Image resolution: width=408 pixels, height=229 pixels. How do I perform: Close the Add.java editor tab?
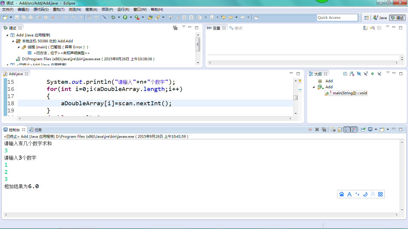(x=26, y=74)
